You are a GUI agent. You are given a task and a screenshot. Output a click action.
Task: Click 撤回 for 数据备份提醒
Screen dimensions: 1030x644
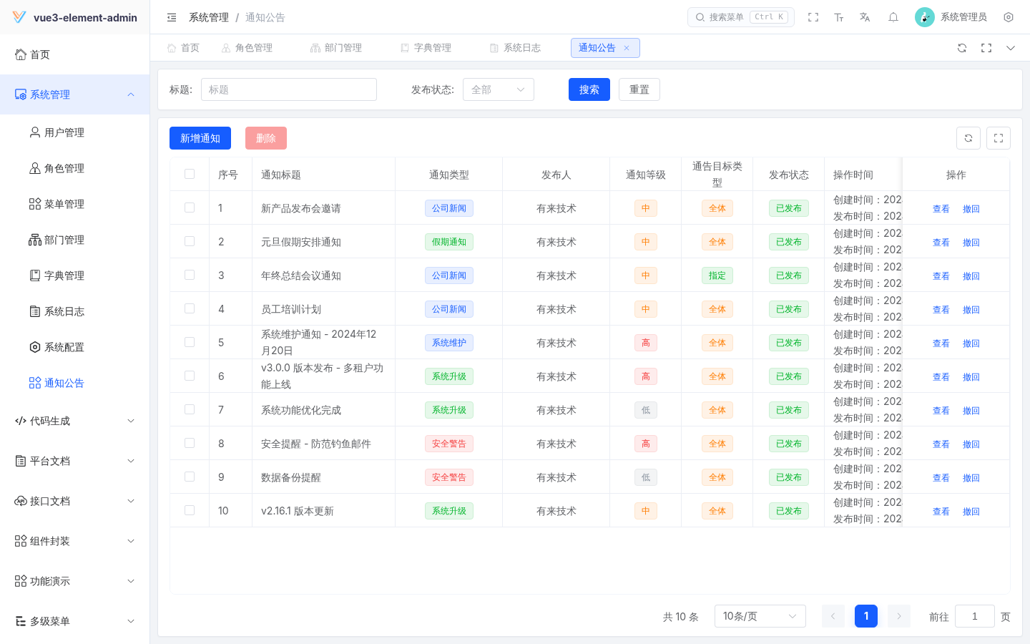click(971, 478)
